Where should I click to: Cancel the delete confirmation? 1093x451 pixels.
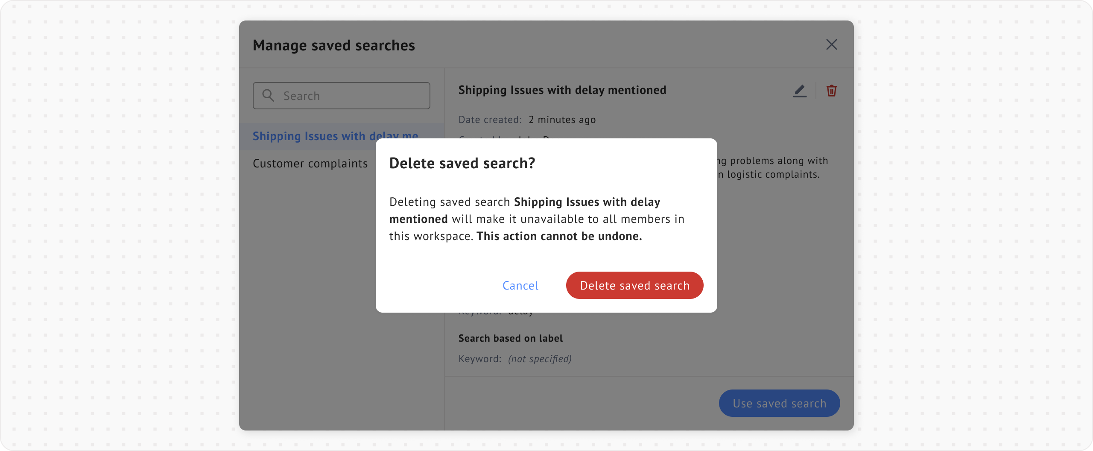click(x=520, y=285)
